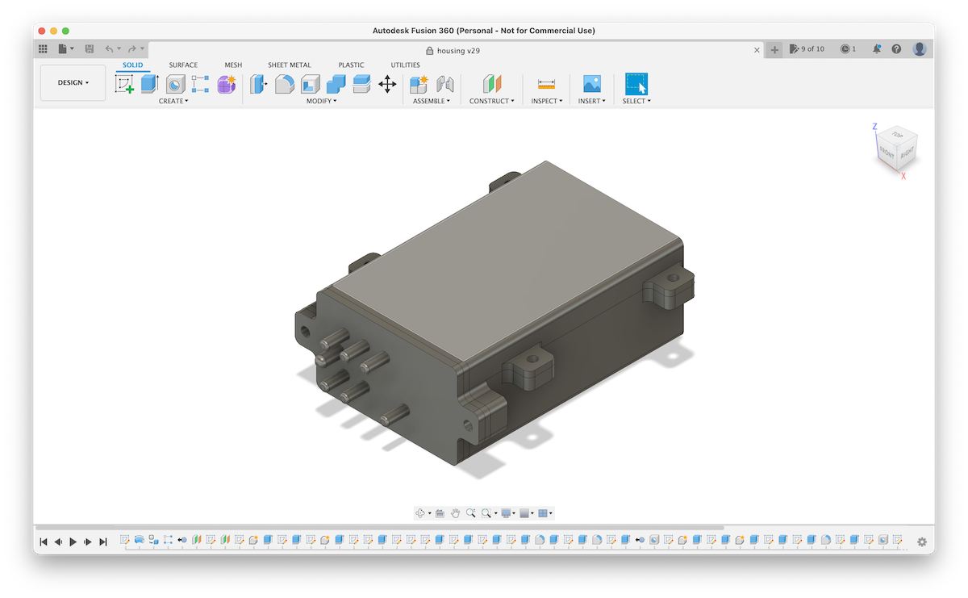The height and width of the screenshot is (598, 968).
Task: Open the SHEET METAL tab
Action: 289,65
